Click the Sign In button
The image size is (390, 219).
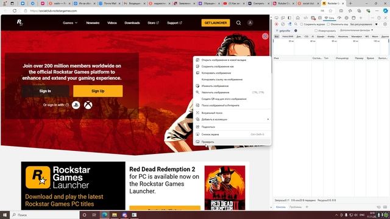pyautogui.click(x=45, y=91)
